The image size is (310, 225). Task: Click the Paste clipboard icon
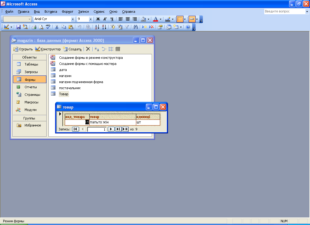[71, 27]
